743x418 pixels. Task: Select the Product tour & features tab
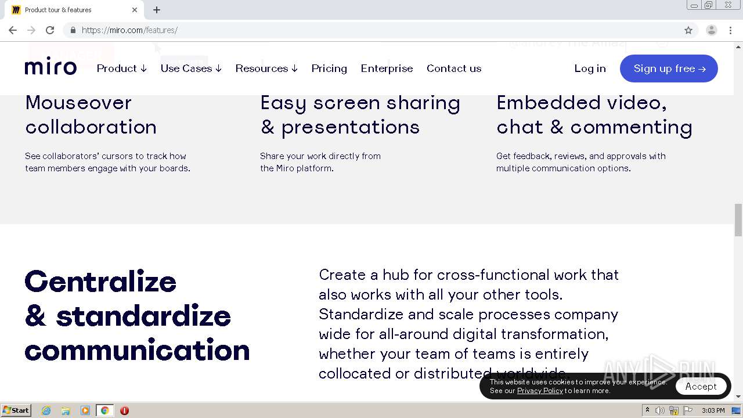click(x=74, y=10)
